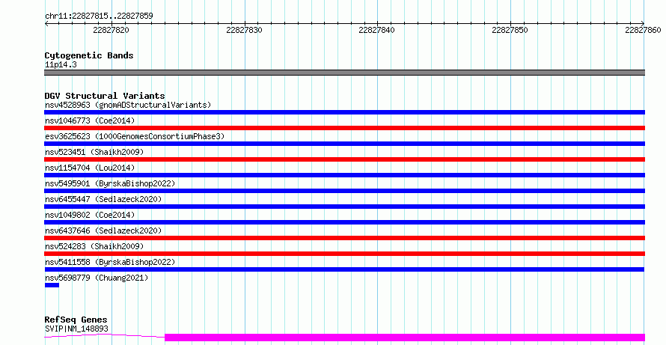Click the blue bar for nsv4528963

[344, 112]
